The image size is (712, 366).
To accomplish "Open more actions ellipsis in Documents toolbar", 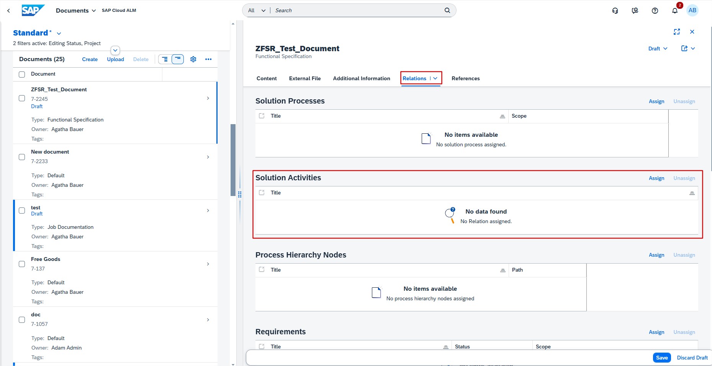I will (x=208, y=59).
